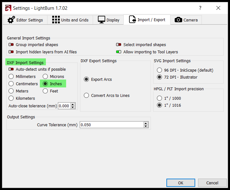Go to the Camera tab
This screenshot has height=190, width=230.
[x=186, y=20]
